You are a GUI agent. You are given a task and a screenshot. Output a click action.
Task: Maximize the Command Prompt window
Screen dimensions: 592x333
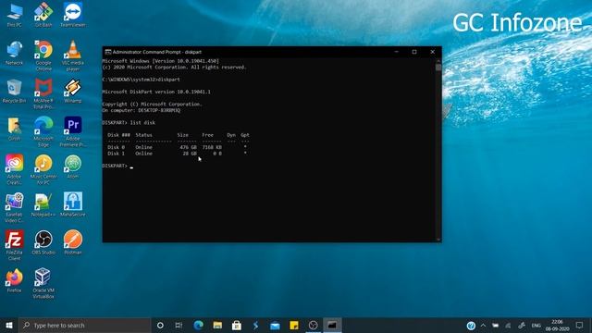point(414,52)
